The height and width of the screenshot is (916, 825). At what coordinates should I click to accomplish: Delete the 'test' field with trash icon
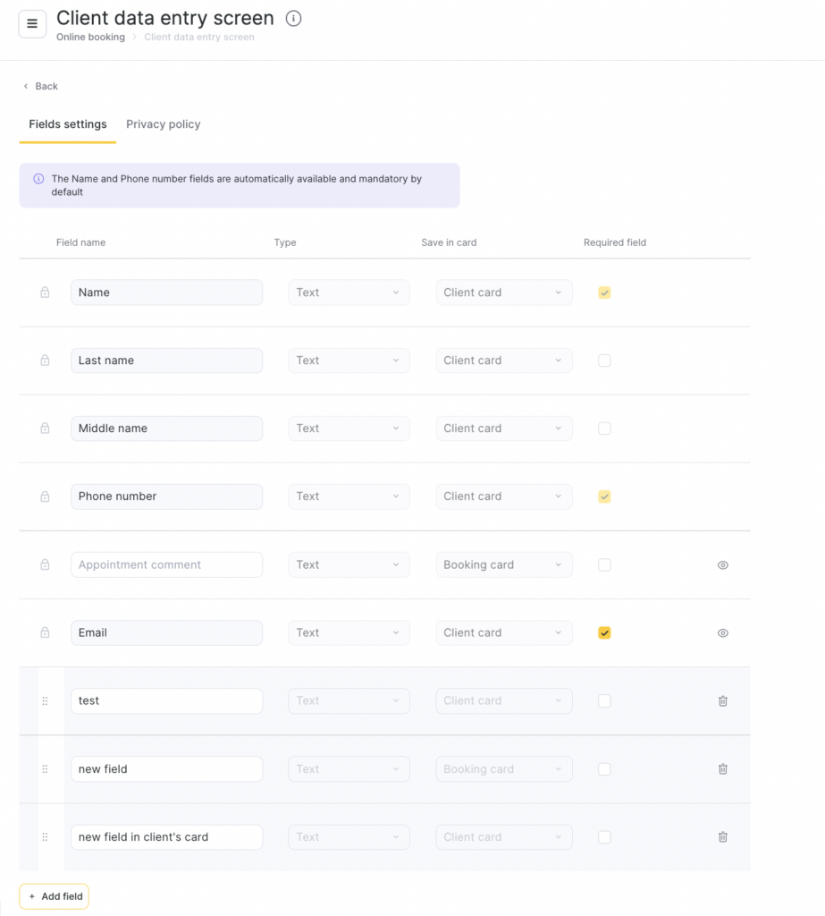(722, 701)
